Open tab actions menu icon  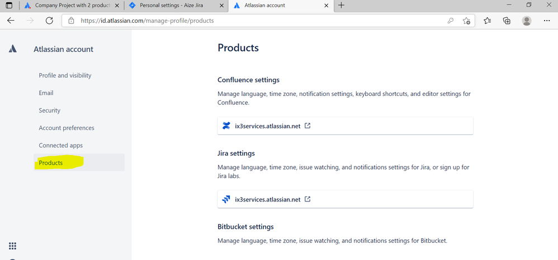9,6
